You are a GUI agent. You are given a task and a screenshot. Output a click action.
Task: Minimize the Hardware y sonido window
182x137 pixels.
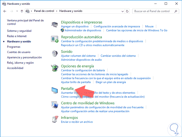point(155,4)
